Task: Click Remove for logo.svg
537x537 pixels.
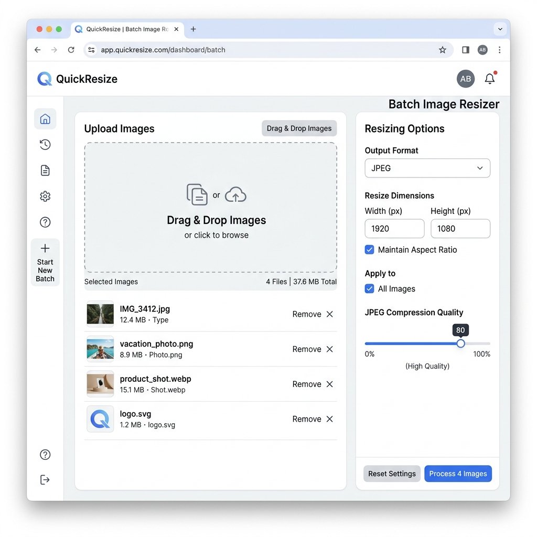Action: tap(307, 419)
